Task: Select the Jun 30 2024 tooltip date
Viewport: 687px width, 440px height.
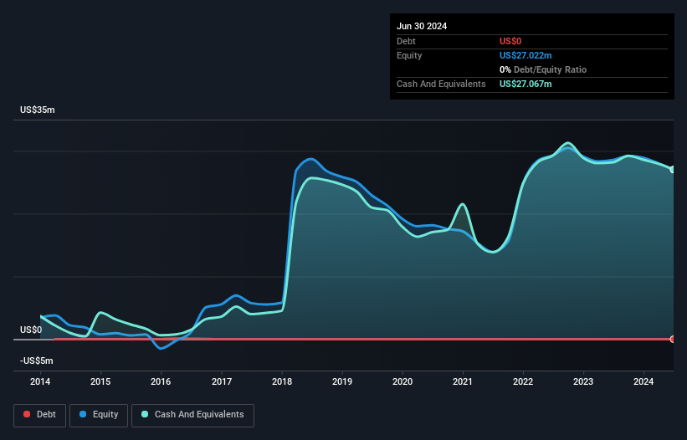Action: [x=422, y=26]
